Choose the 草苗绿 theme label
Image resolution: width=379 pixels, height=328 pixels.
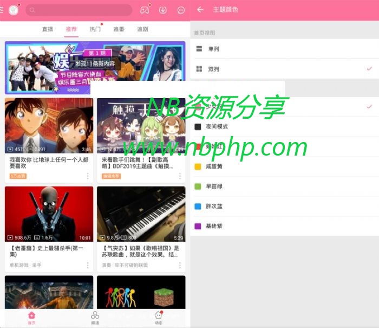pyautogui.click(x=214, y=186)
